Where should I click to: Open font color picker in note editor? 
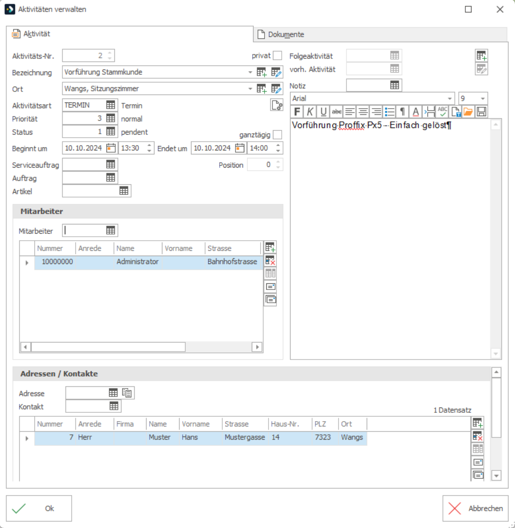[x=416, y=112]
